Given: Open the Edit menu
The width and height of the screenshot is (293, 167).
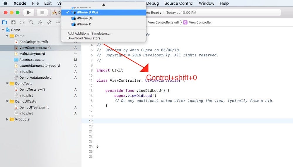Looking at the screenshot, I should (48, 3).
